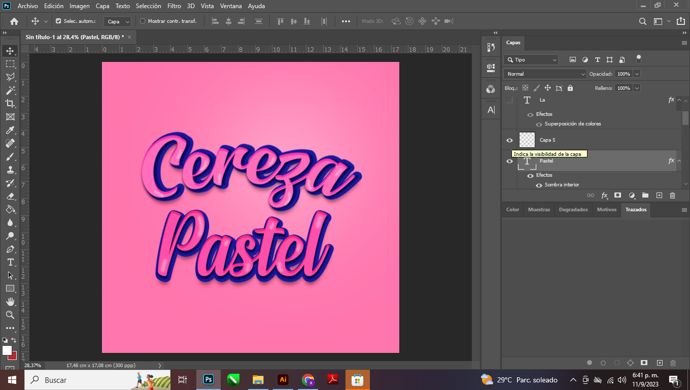Click the foreground white color swatch
This screenshot has height=390, width=690.
(x=7, y=350)
